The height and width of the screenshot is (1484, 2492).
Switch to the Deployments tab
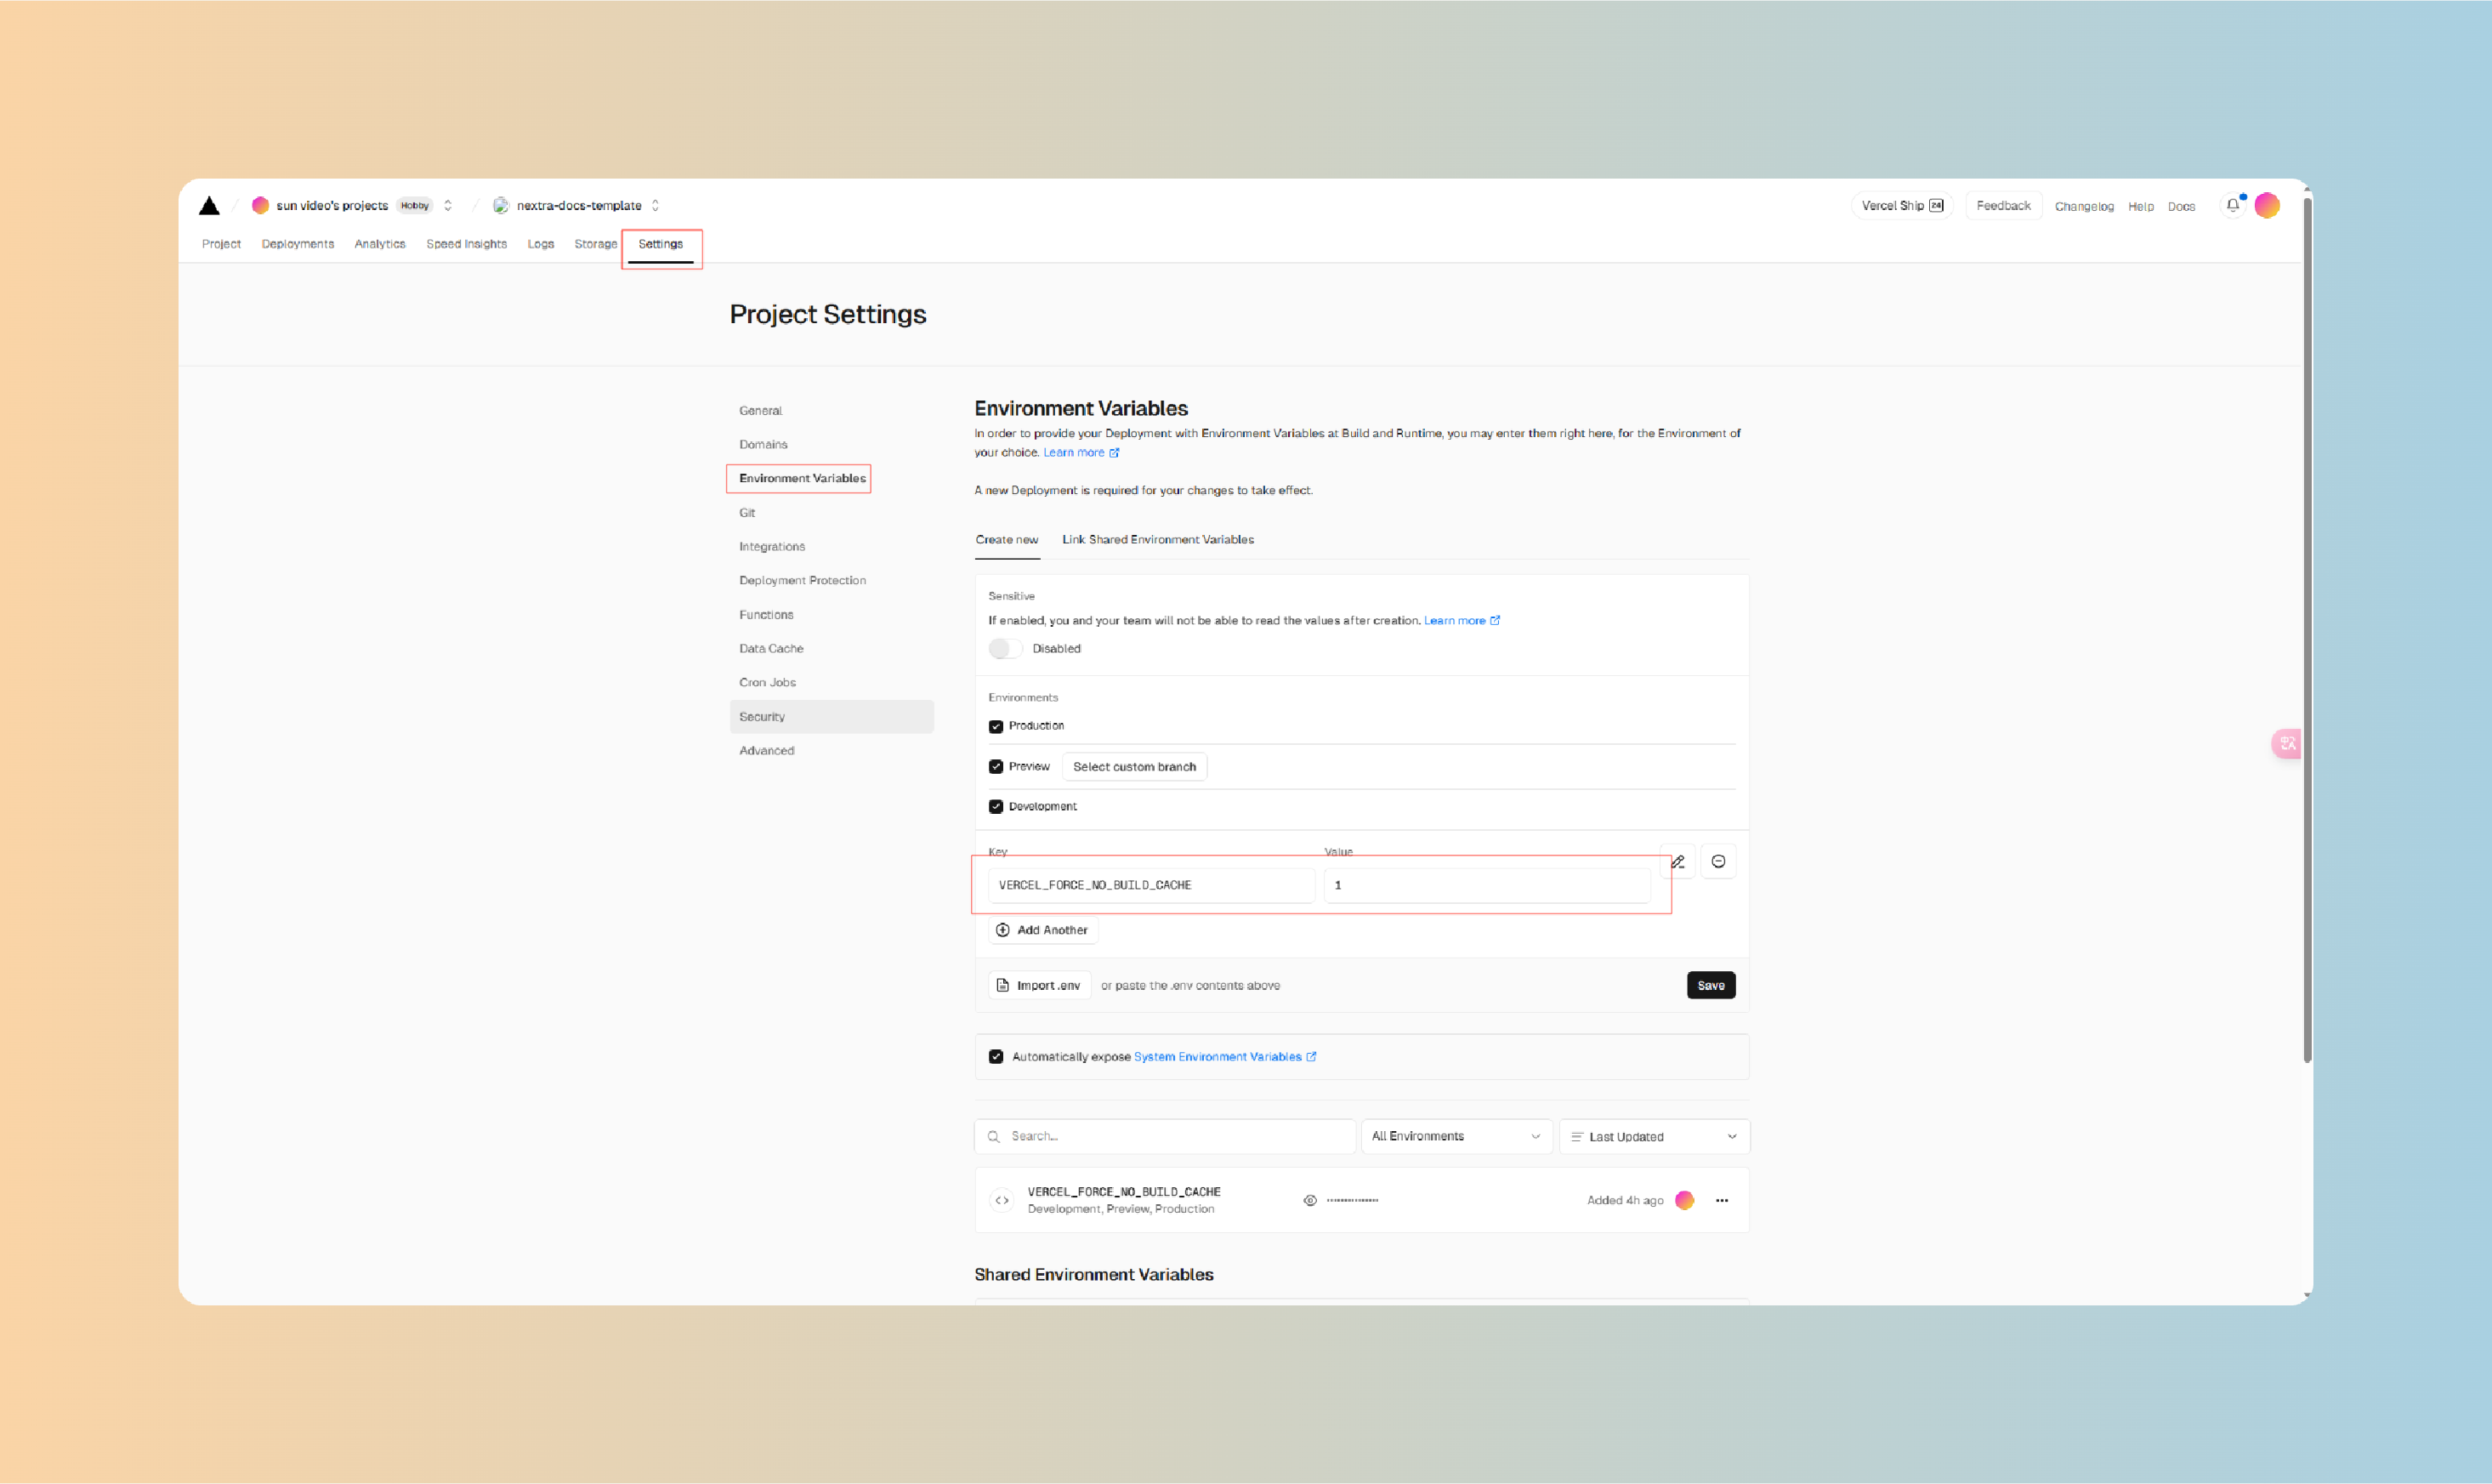298,244
